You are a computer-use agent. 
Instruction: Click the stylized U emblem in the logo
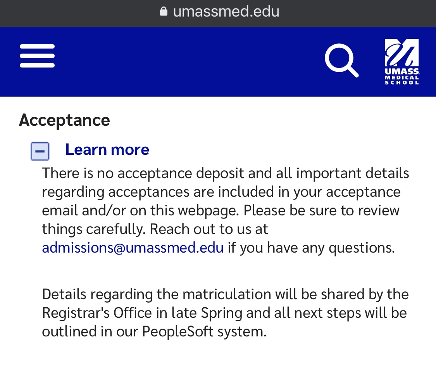[x=402, y=53]
